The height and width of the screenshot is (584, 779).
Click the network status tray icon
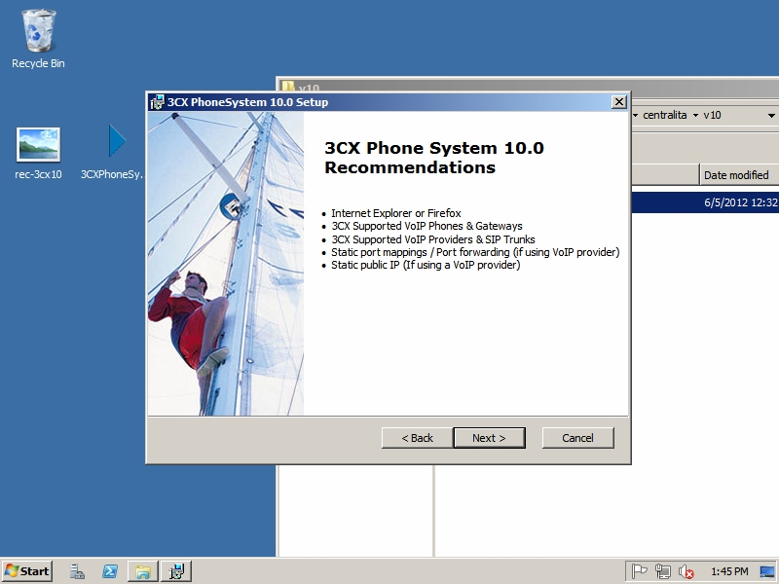(663, 571)
